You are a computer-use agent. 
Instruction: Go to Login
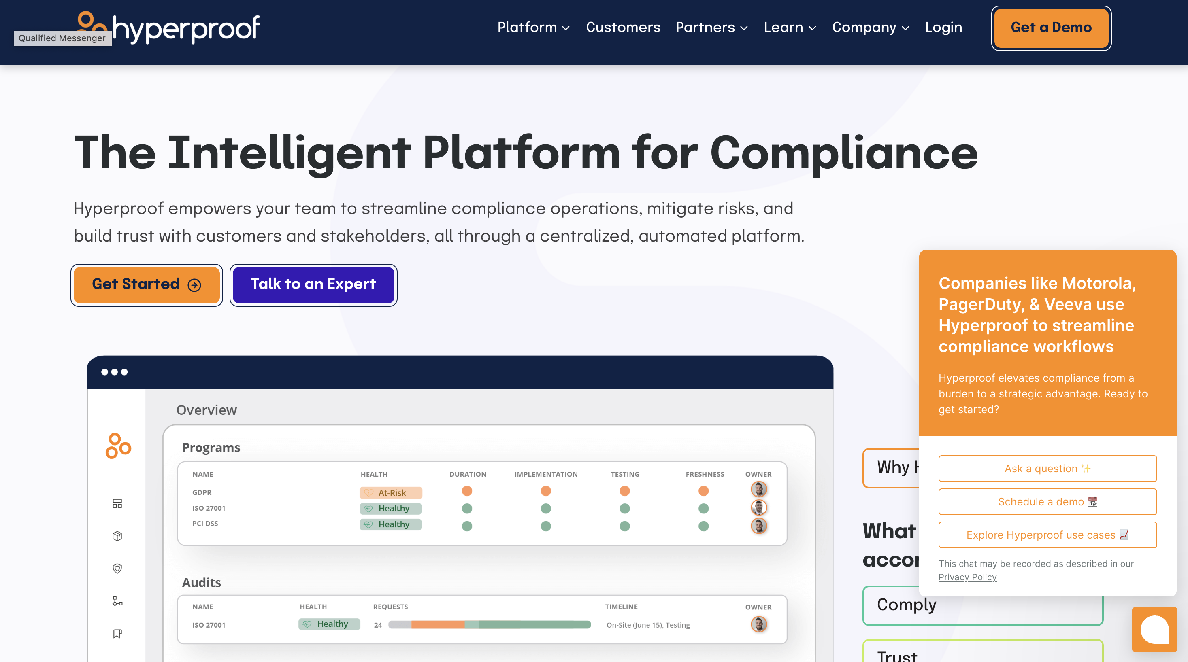click(943, 27)
